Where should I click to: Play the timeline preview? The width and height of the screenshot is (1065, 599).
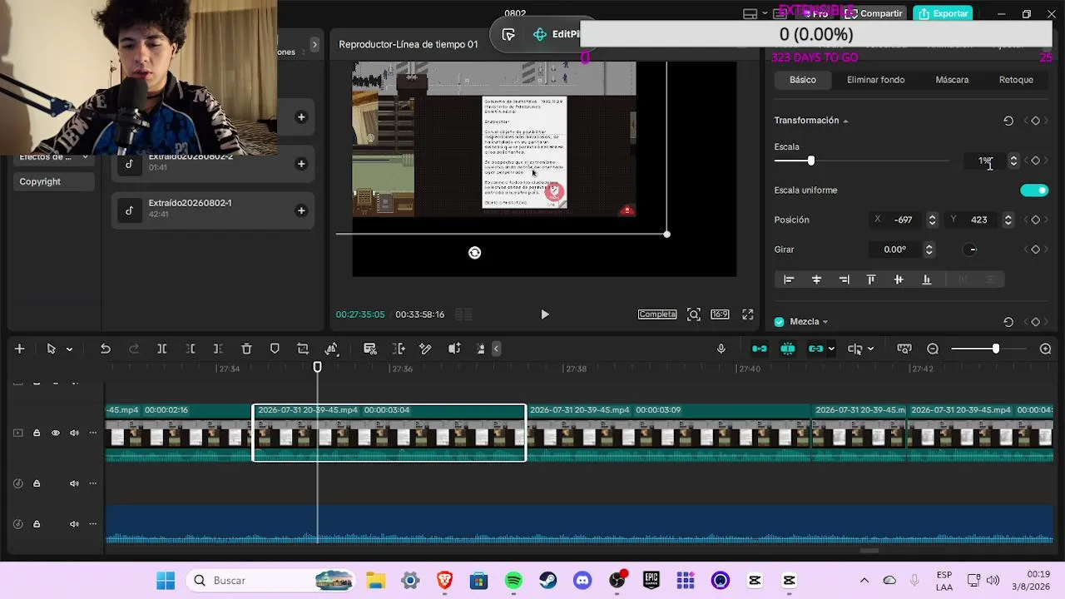click(545, 314)
